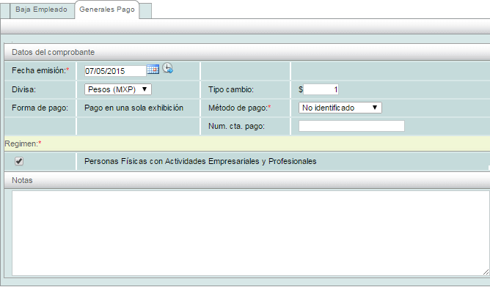Click the Num. cta. pago input box
The image size is (490, 287).
(x=351, y=126)
